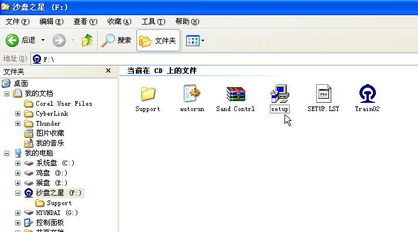Click the folder icon in the title bar
The image size is (418, 232).
click(x=6, y=6)
